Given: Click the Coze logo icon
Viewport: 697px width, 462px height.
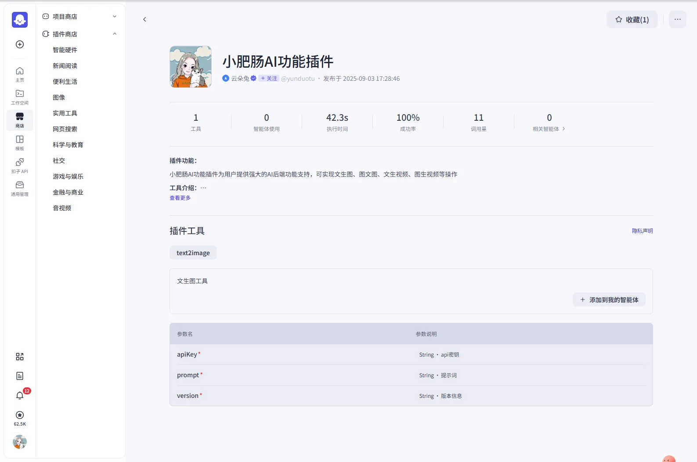Looking at the screenshot, I should (20, 20).
